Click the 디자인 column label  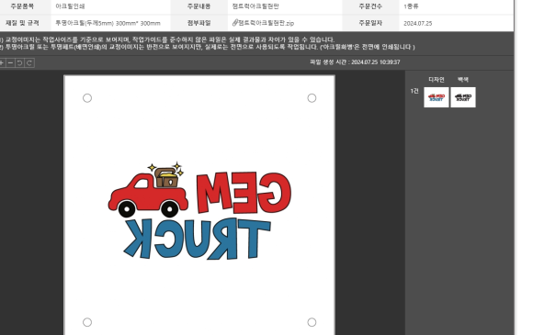[x=437, y=80]
